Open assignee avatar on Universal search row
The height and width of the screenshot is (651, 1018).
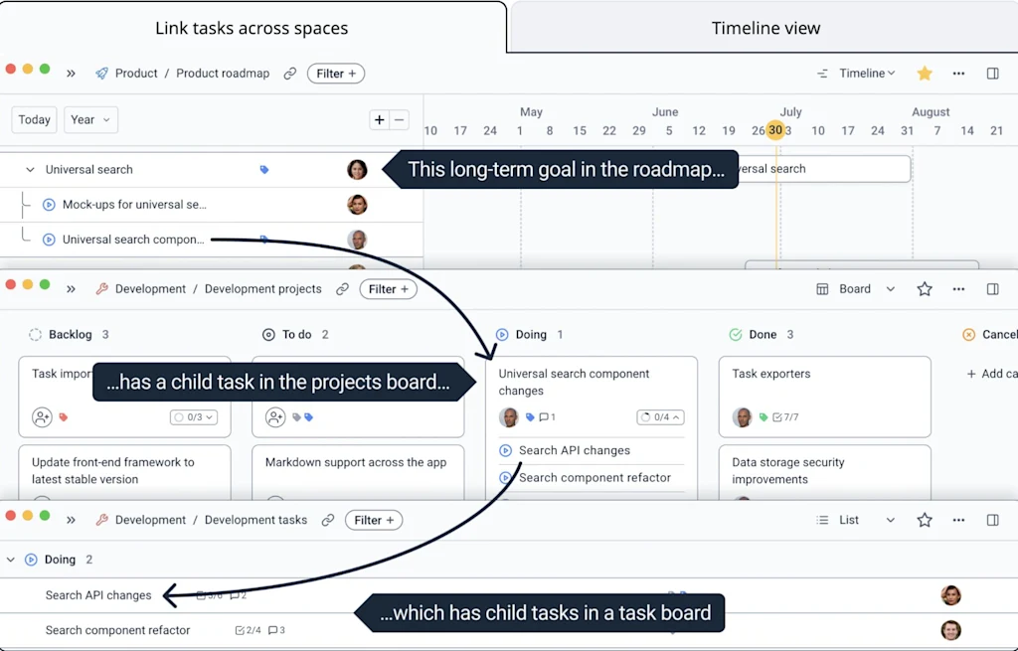point(357,169)
